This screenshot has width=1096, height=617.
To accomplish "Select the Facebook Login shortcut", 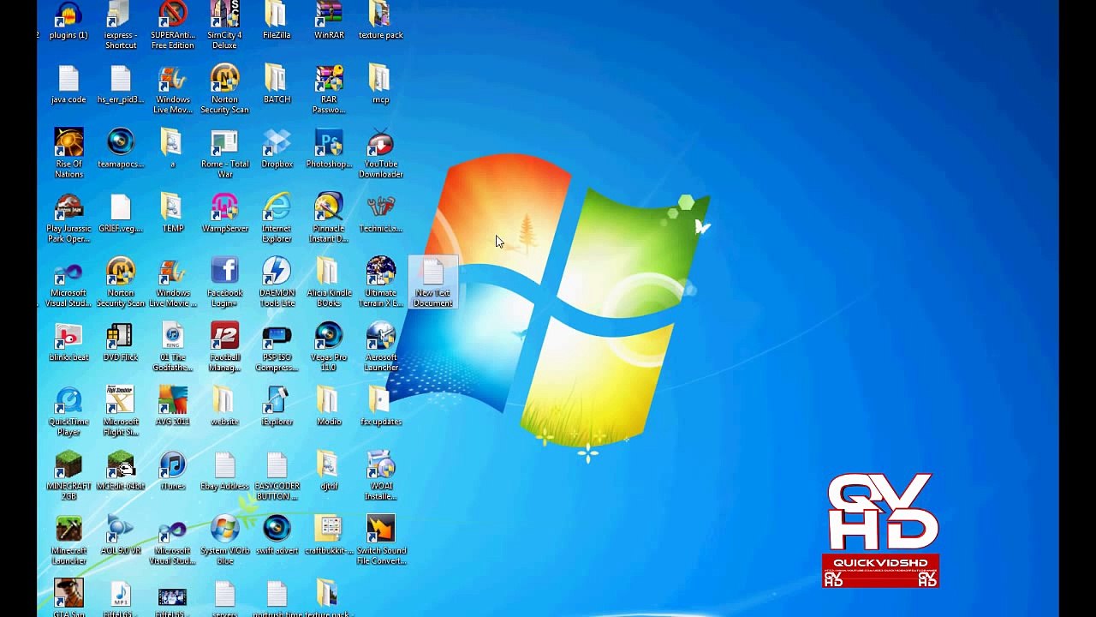I will pyautogui.click(x=224, y=282).
